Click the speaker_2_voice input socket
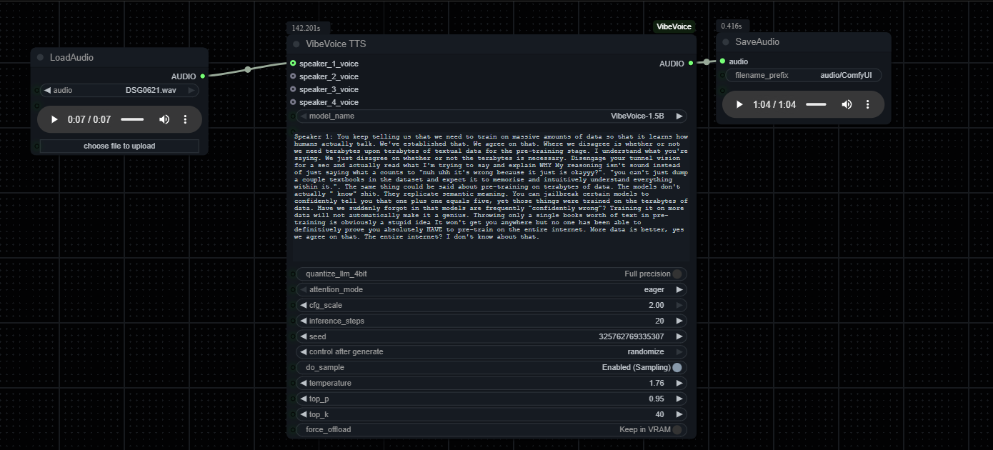 (293, 76)
